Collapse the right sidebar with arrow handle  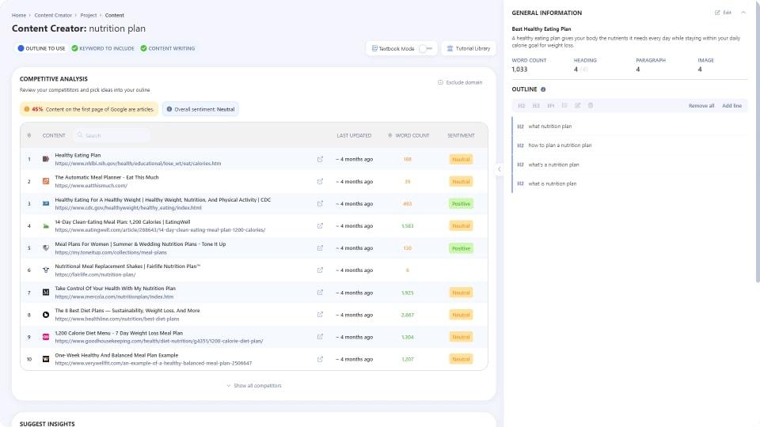(x=499, y=169)
